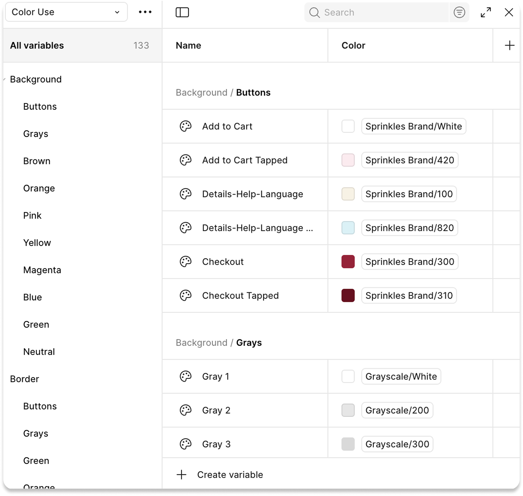Expand the variables window to full size

tap(486, 12)
